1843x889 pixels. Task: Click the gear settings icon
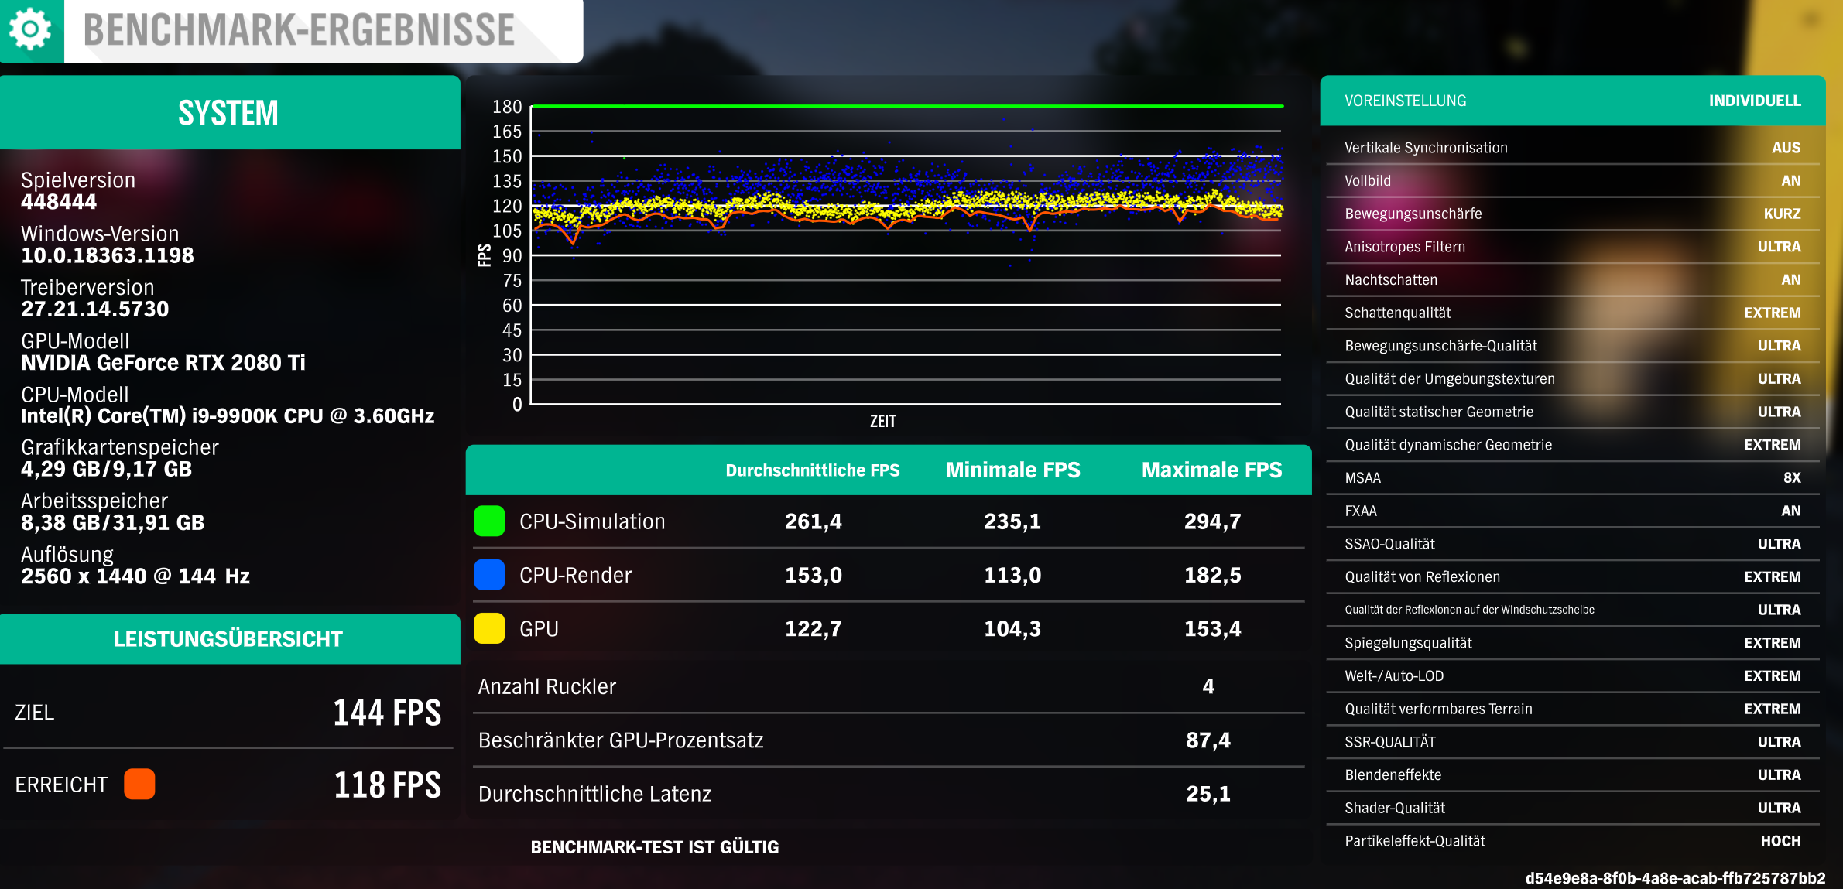coord(30,29)
